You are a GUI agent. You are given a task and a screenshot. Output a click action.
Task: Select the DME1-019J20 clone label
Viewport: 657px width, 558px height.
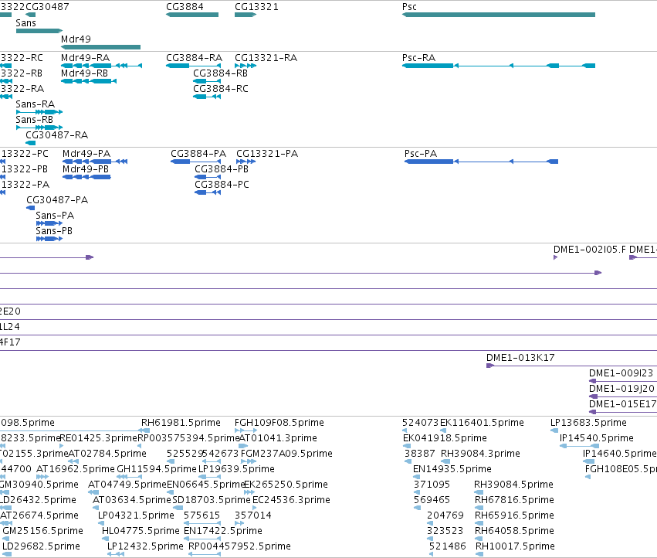[621, 389]
